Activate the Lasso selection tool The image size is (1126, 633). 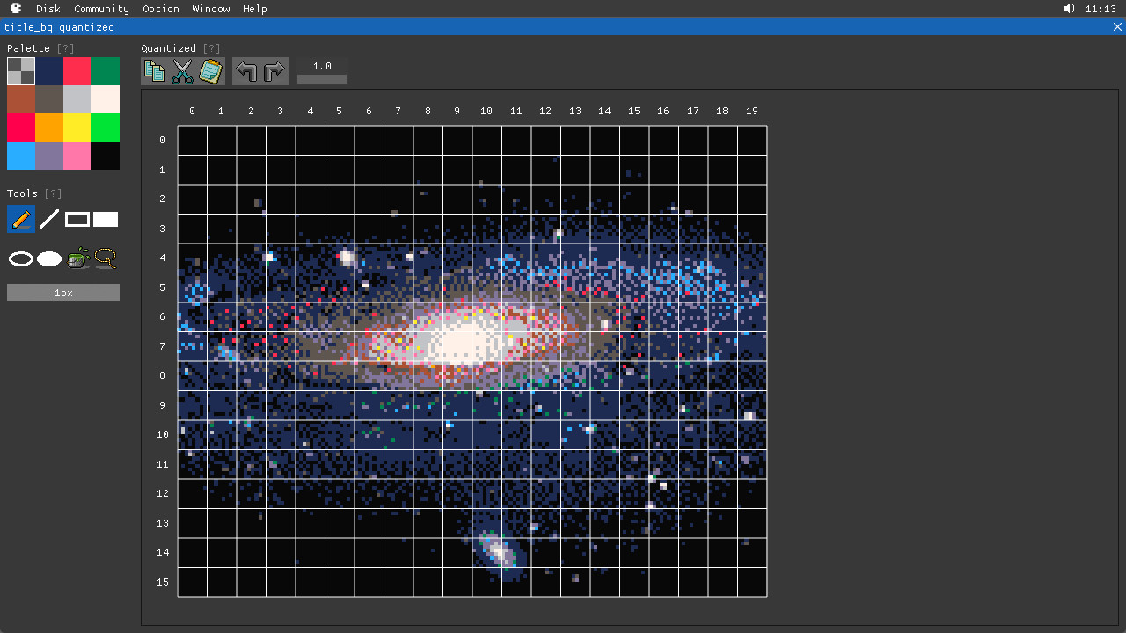click(106, 258)
